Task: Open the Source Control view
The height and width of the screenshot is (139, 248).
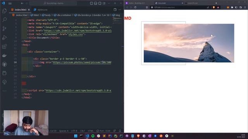Action: [4, 29]
